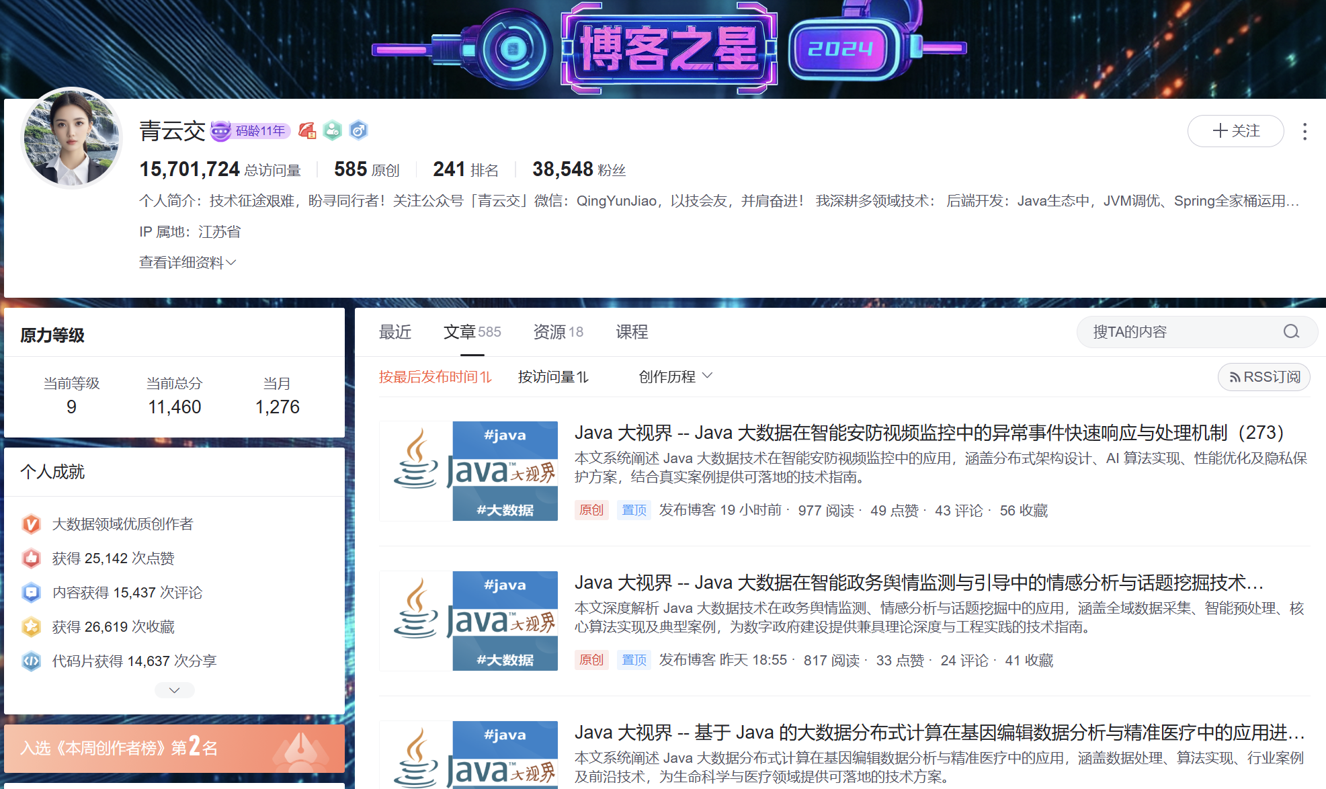Click 当月 1,276 value
This screenshot has height=789, width=1326.
coord(278,407)
